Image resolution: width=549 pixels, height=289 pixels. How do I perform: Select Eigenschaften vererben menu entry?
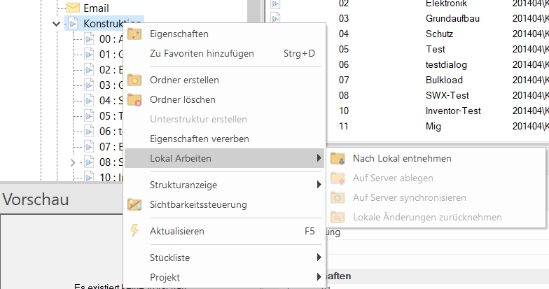pos(199,139)
